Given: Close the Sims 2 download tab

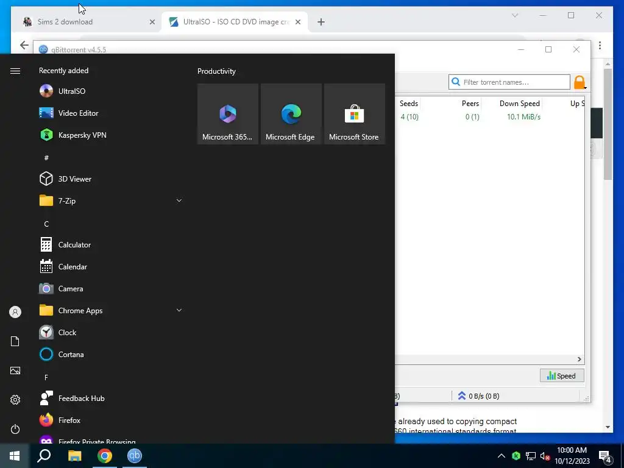Looking at the screenshot, I should click(152, 23).
